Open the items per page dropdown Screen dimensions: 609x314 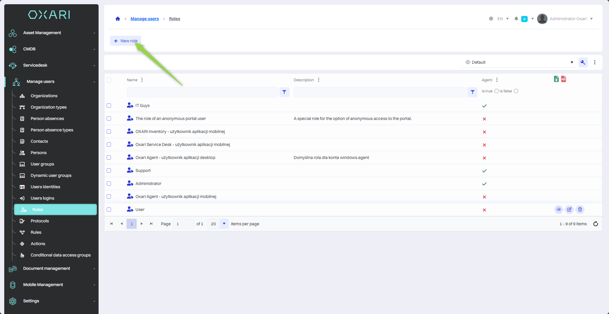[224, 224]
